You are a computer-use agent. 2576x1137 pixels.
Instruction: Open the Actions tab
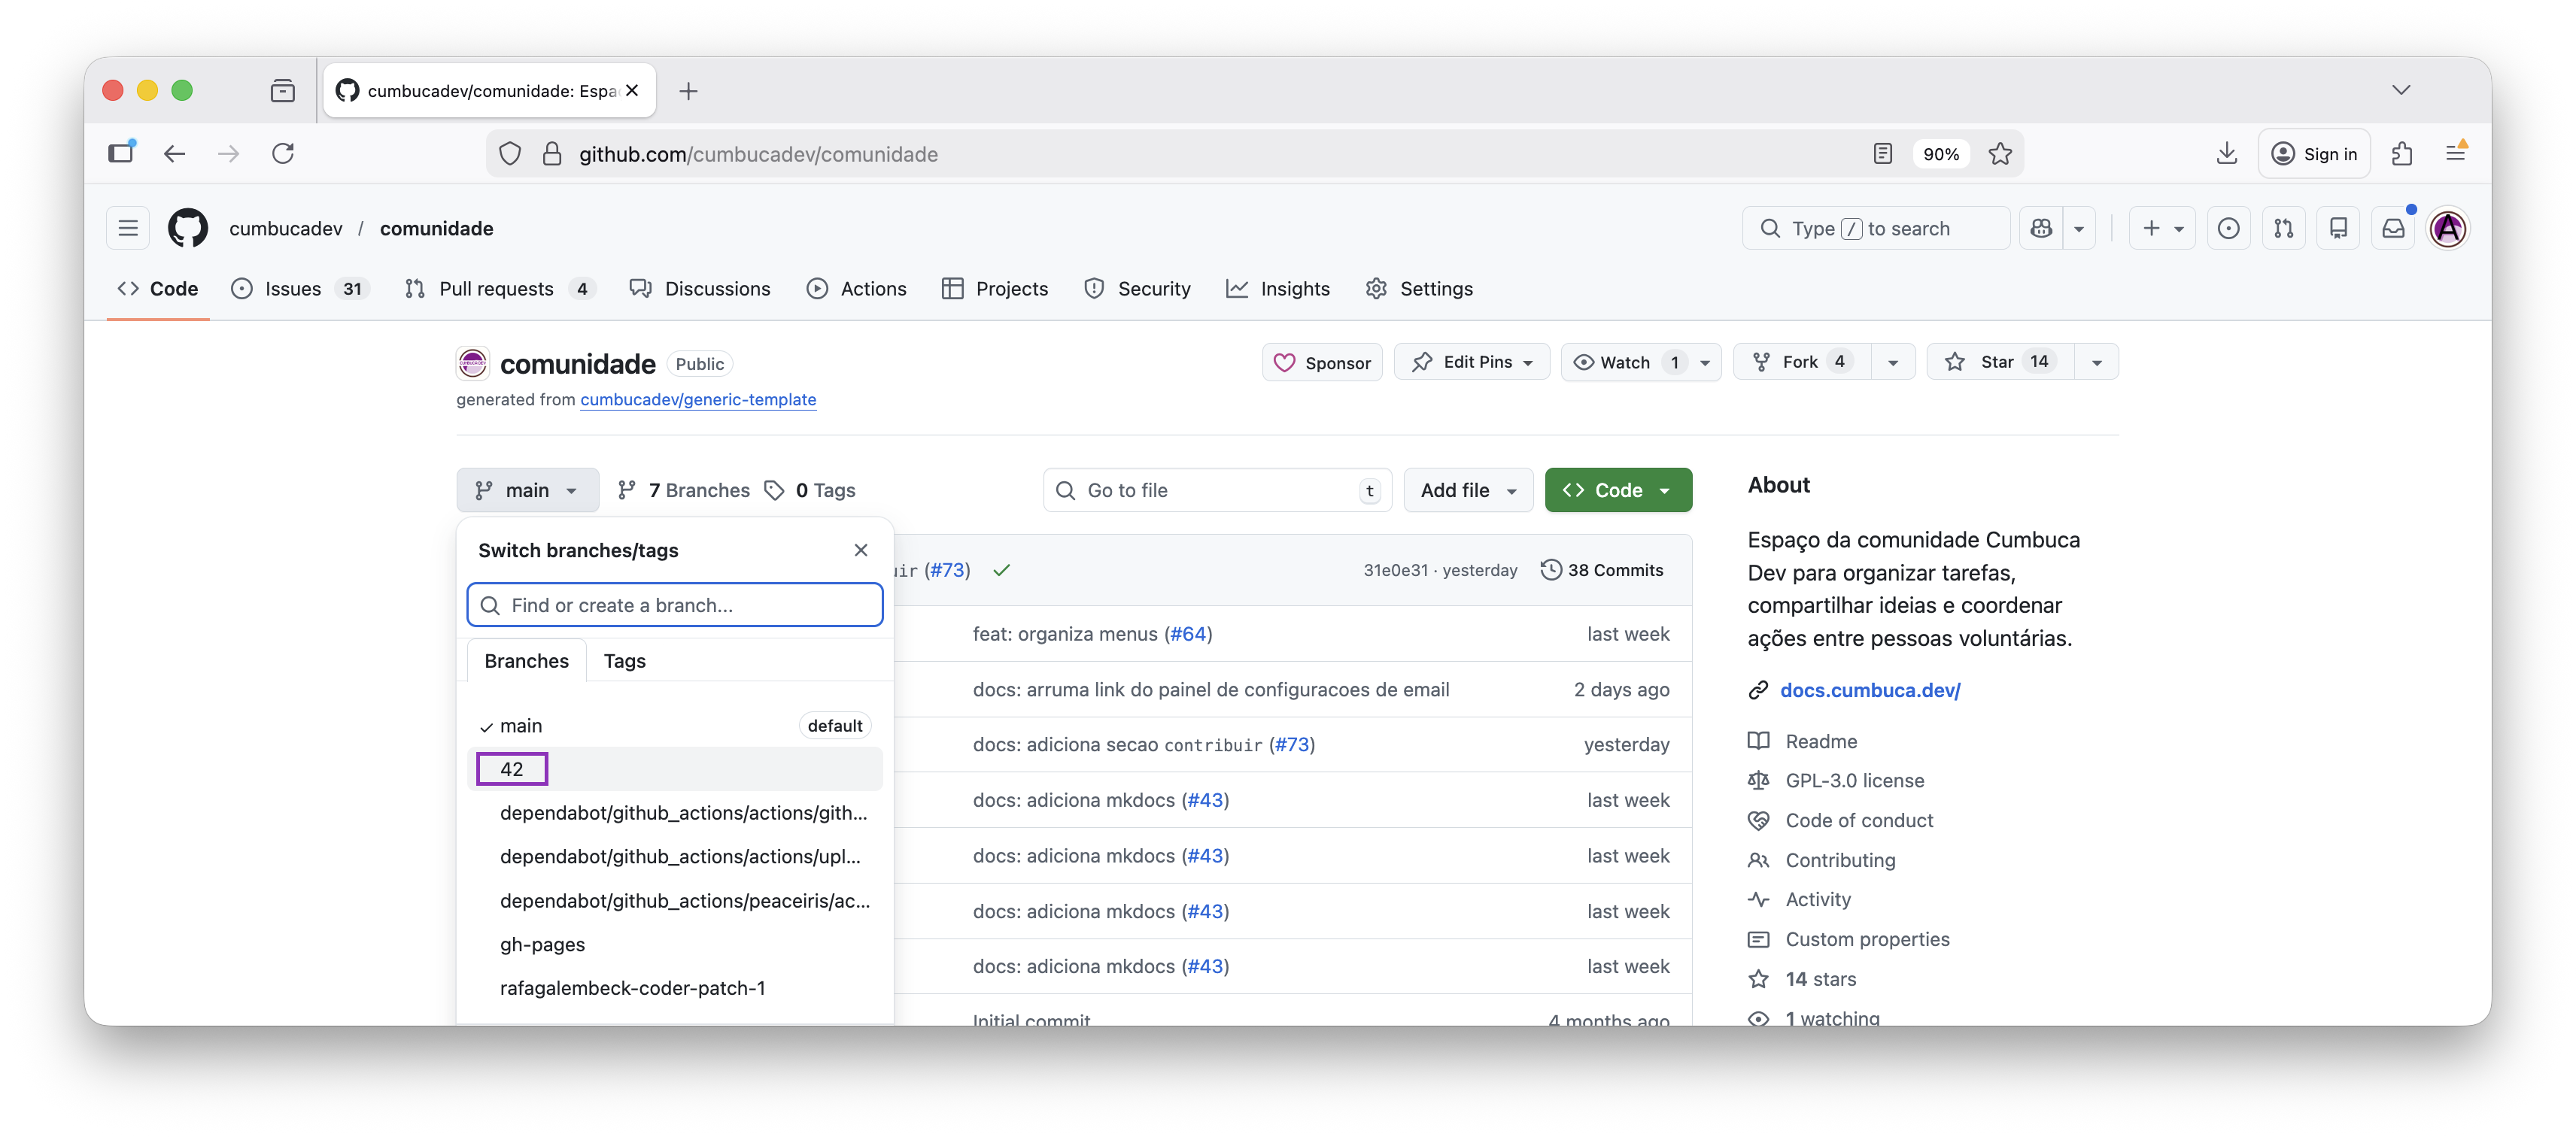tap(856, 289)
